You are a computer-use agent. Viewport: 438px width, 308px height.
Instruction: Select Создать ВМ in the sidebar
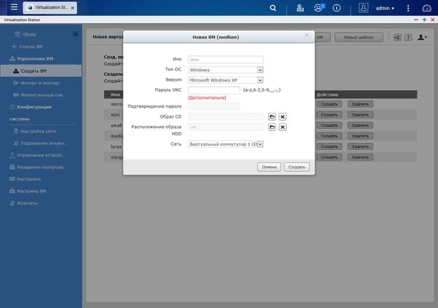41,71
